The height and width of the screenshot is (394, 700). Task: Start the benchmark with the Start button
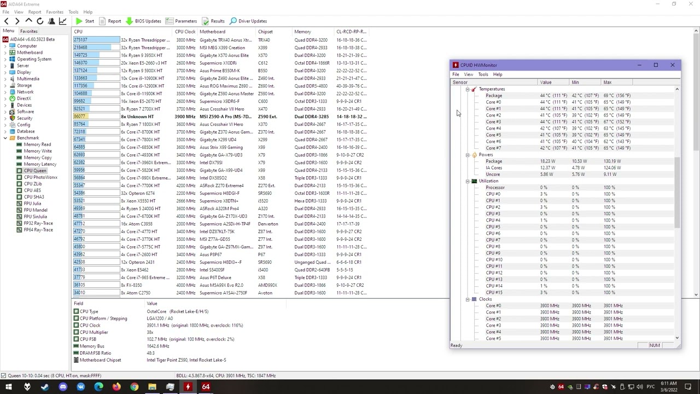point(85,21)
